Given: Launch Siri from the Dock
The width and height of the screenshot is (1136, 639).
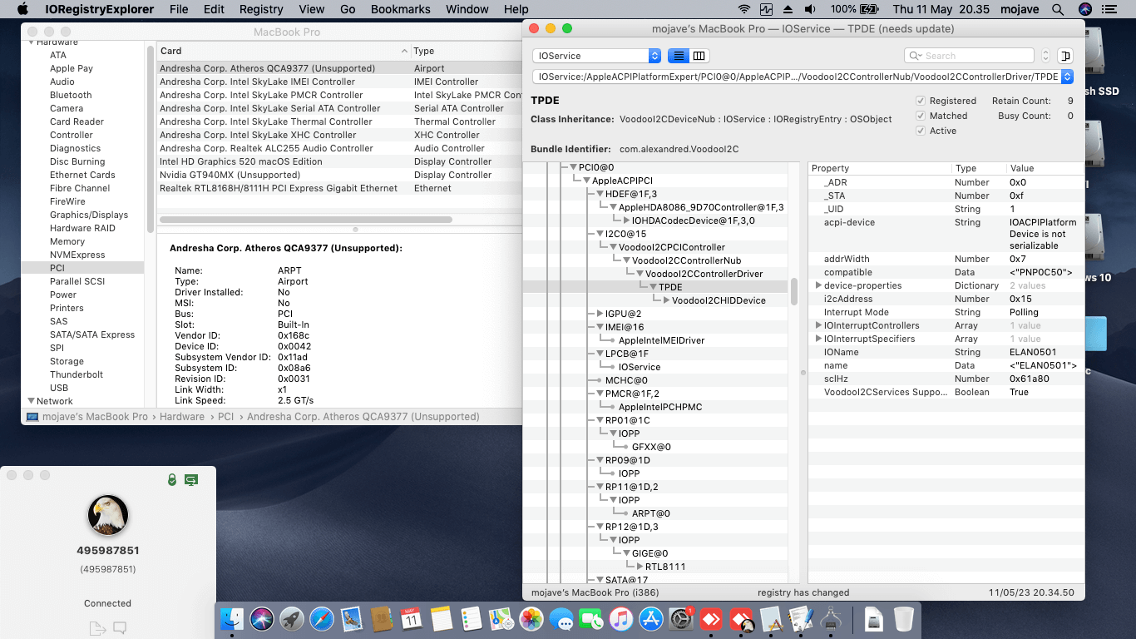Looking at the screenshot, I should 262,619.
